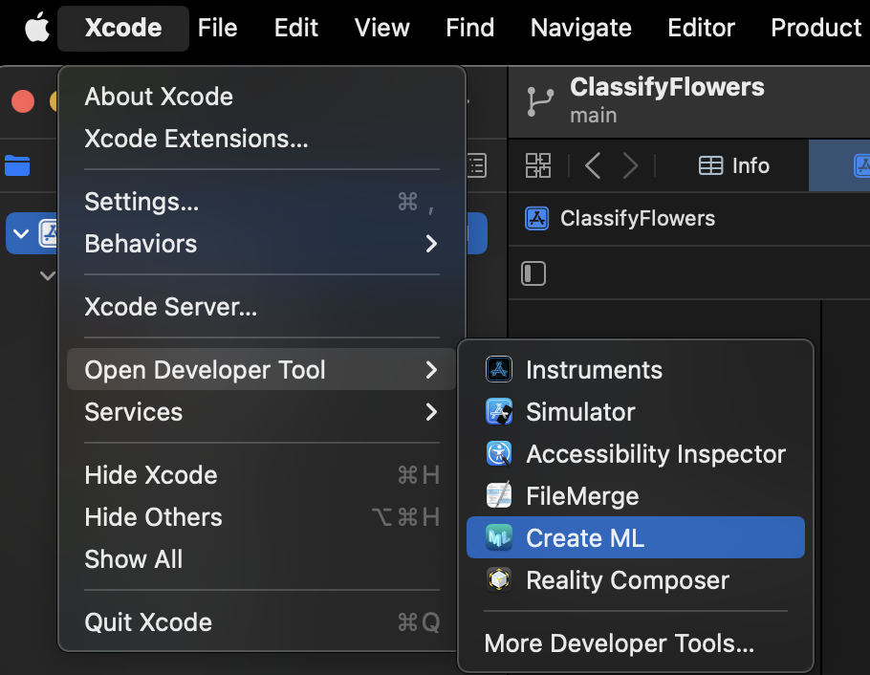Image resolution: width=870 pixels, height=675 pixels.
Task: Click the main branch label
Action: click(593, 116)
